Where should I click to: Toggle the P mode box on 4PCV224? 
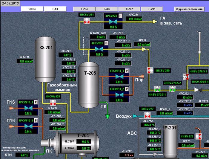(x=121, y=16)
